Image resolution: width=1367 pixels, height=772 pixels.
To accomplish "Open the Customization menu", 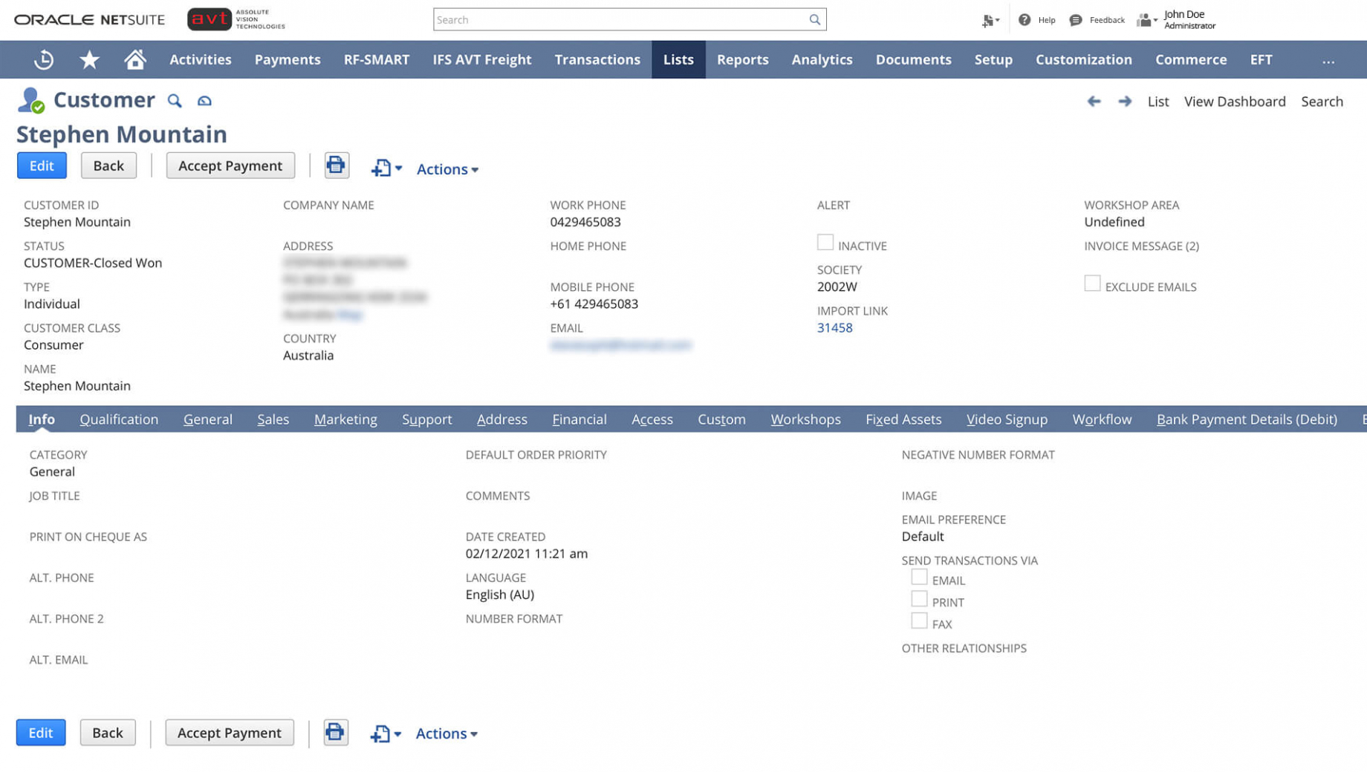I will tap(1084, 59).
